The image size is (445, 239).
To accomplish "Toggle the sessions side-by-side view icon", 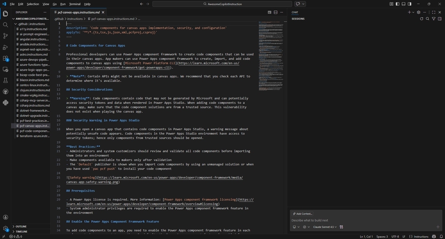I will [439, 19].
